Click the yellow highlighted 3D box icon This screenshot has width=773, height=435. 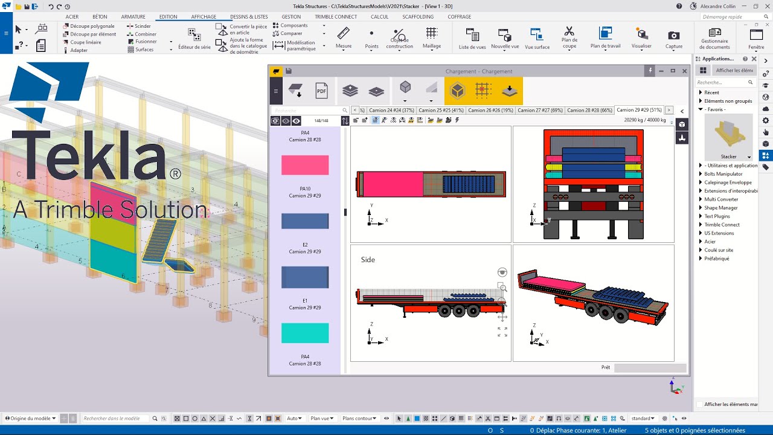click(x=458, y=91)
